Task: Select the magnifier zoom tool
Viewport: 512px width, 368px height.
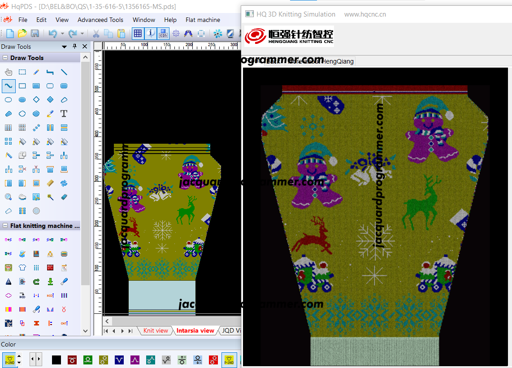Action: (x=9, y=197)
